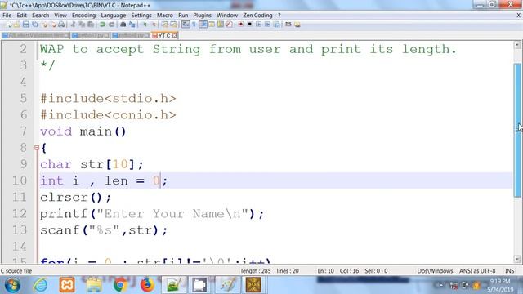Click the Paste toolbar icon

91,24
